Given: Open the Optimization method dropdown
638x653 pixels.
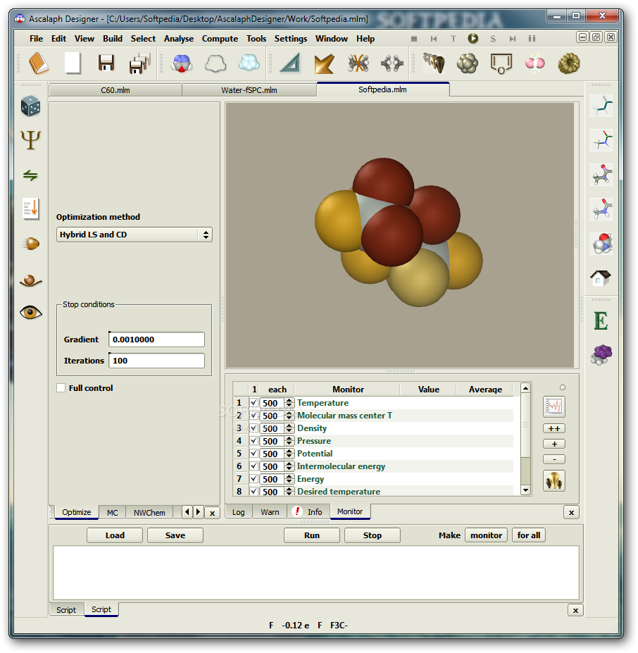Looking at the screenshot, I should 134,235.
